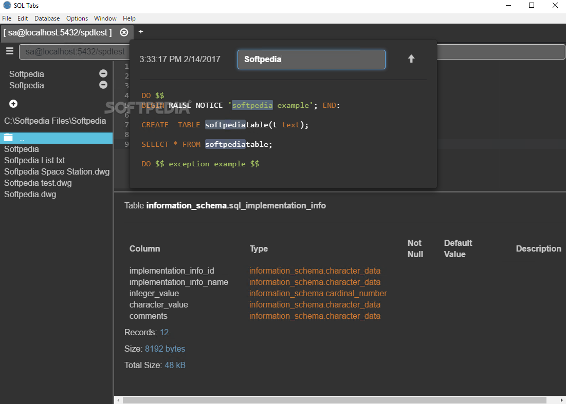
Task: Minimize the SQL Tabs window
Action: point(508,5)
